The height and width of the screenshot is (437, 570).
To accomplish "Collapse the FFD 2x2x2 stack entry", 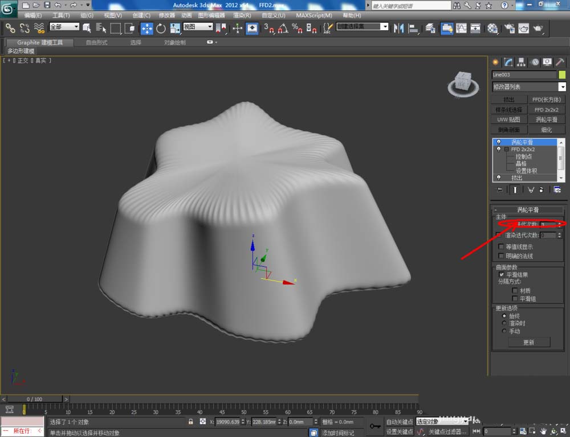I will click(x=506, y=149).
